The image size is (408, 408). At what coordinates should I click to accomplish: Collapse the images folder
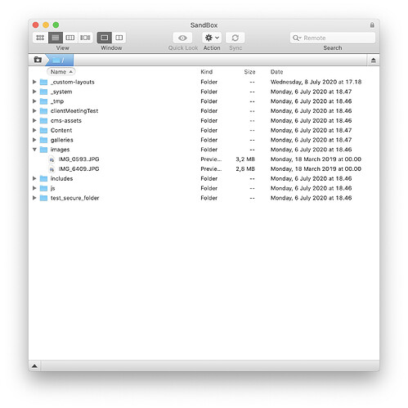pos(34,150)
